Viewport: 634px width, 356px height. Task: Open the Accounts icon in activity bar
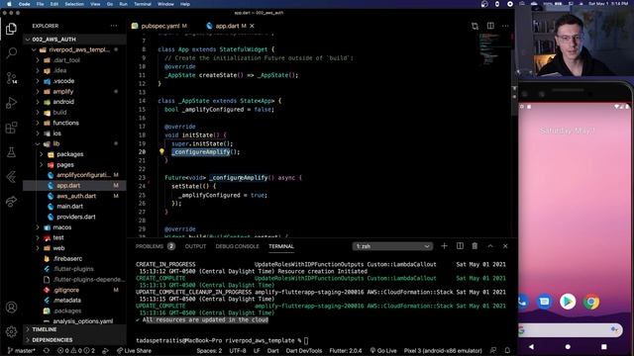[11, 308]
